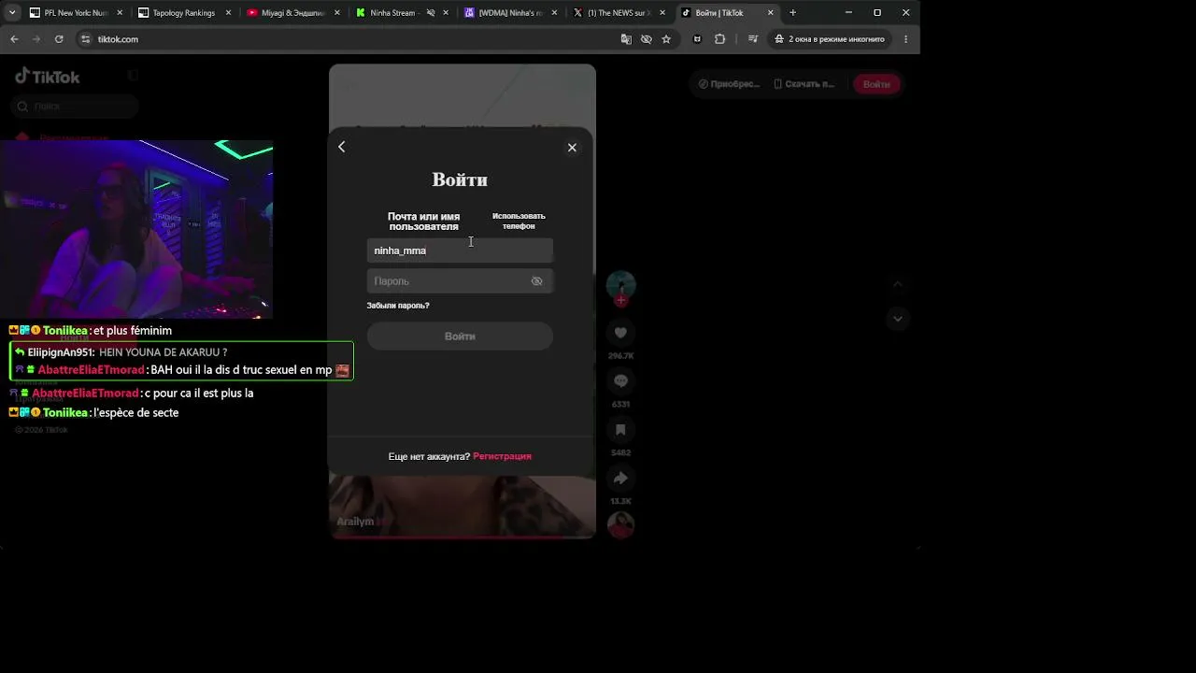Close the Ninha Stream tab
Image resolution: width=1196 pixels, height=673 pixels.
tap(446, 13)
